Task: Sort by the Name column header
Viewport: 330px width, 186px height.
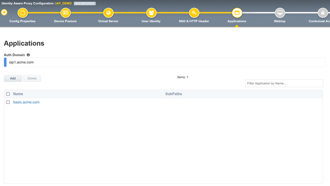Action: tap(18, 94)
